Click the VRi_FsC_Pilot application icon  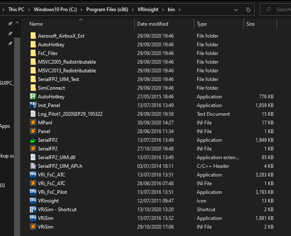pos(33,192)
